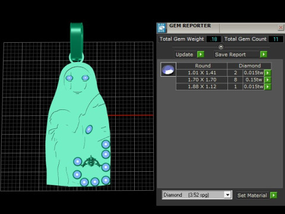This screenshot has width=285, height=214.
Task: Collapse the panel with round up-arrow
Action: coord(221,47)
